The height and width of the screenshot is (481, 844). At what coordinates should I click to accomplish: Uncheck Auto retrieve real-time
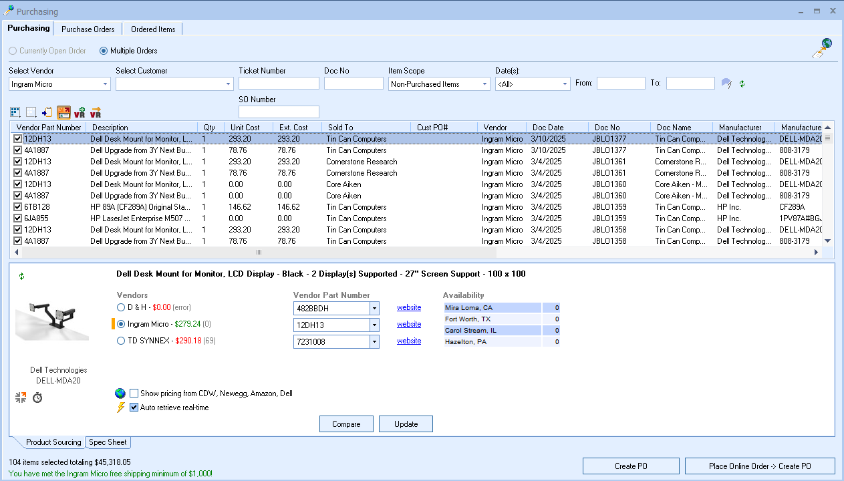(x=134, y=408)
